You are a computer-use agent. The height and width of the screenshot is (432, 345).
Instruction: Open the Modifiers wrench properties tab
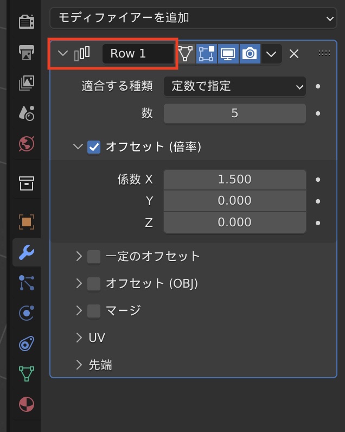[26, 252]
